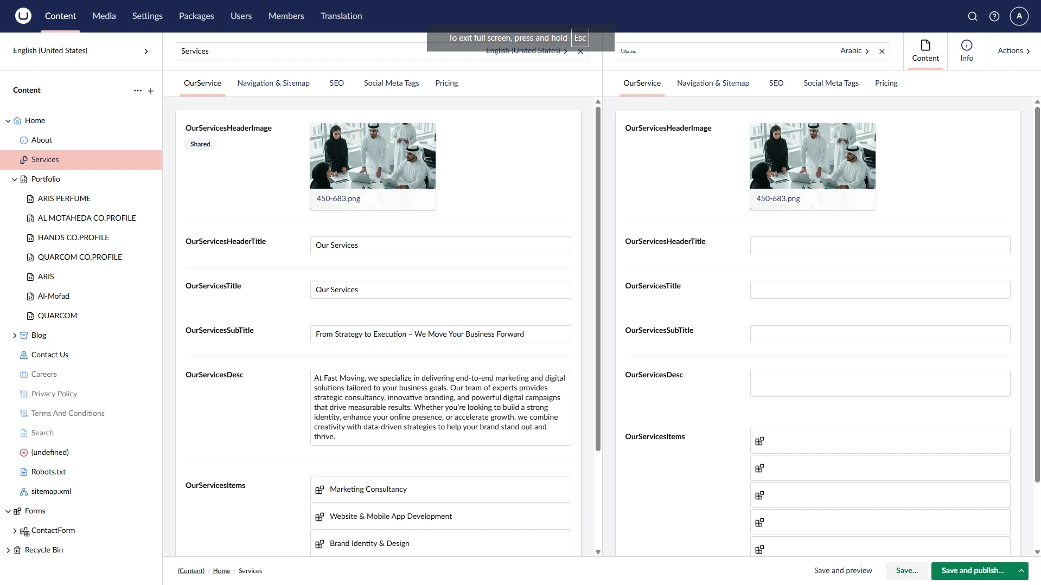Switch to left Navigation & Sitemap tab
The height and width of the screenshot is (585, 1041).
pyautogui.click(x=273, y=83)
